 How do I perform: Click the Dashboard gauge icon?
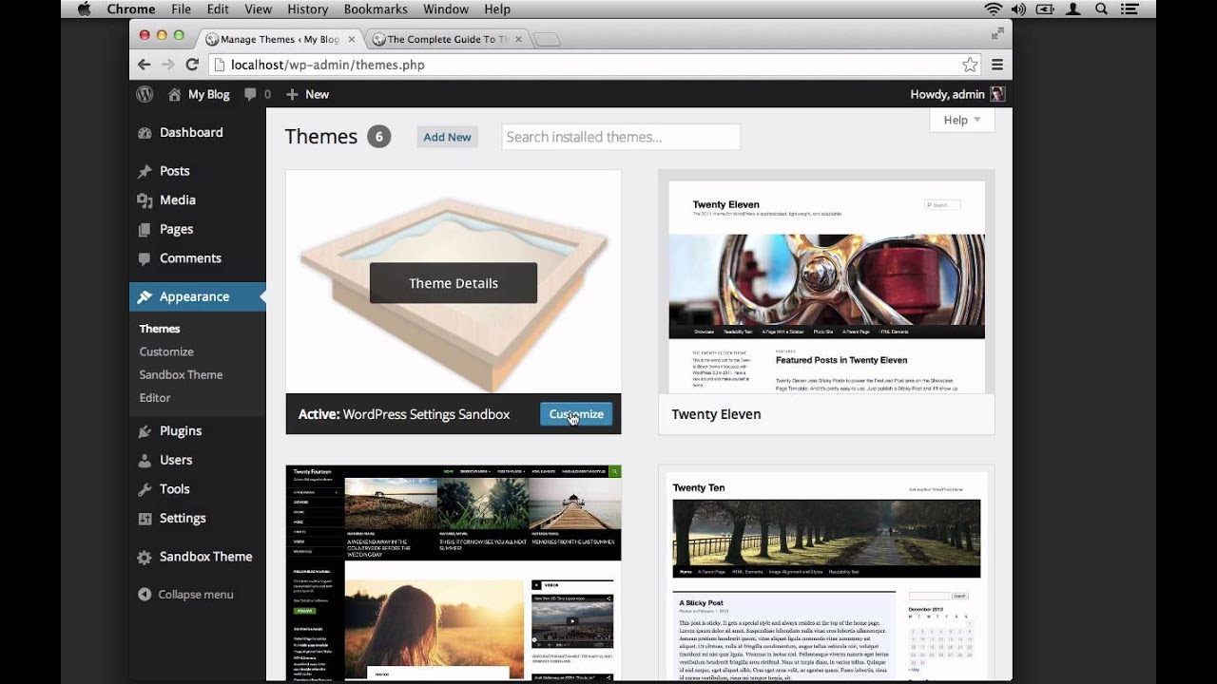(x=145, y=133)
